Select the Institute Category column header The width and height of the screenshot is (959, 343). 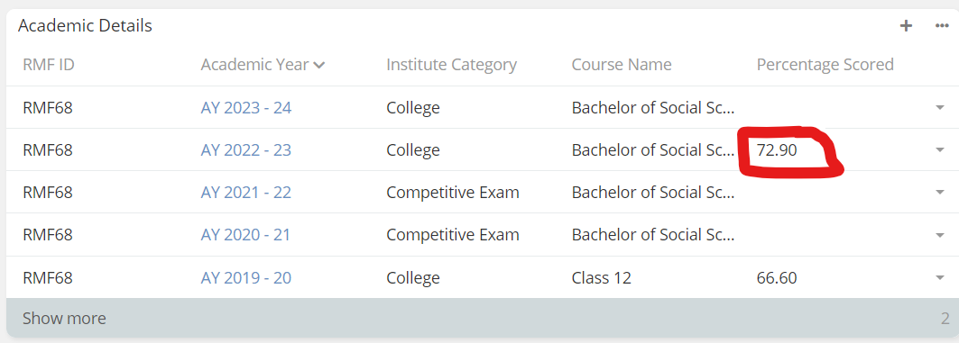point(451,65)
